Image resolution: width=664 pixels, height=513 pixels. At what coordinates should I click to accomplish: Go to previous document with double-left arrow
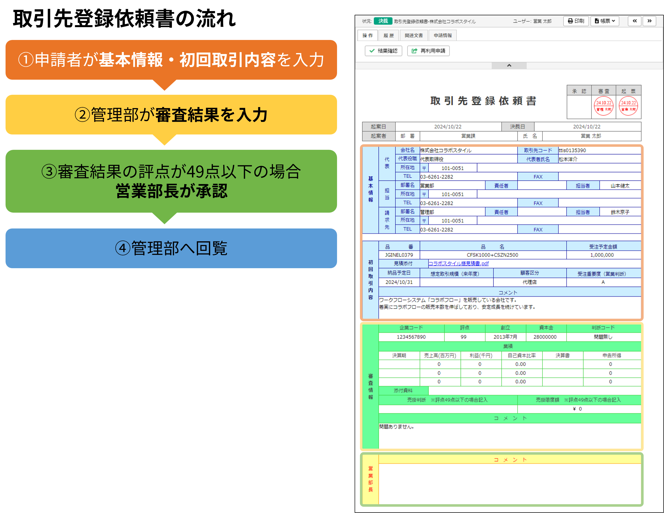pos(635,21)
